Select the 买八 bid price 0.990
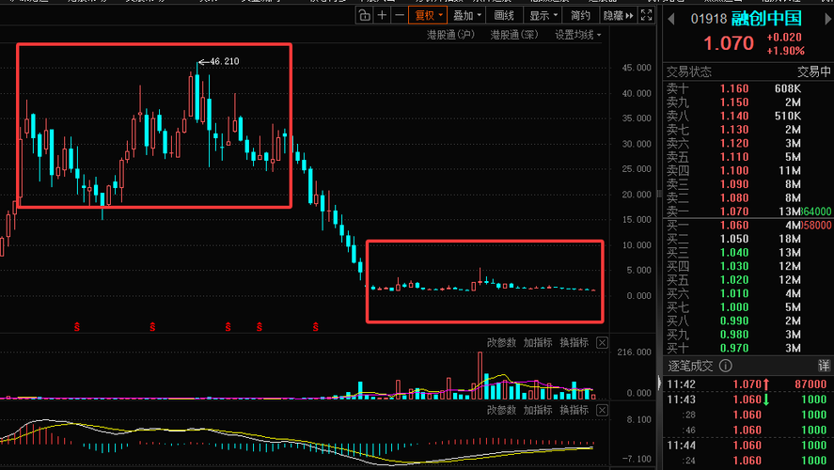Screen dimensions: 834x470 coord(734,321)
